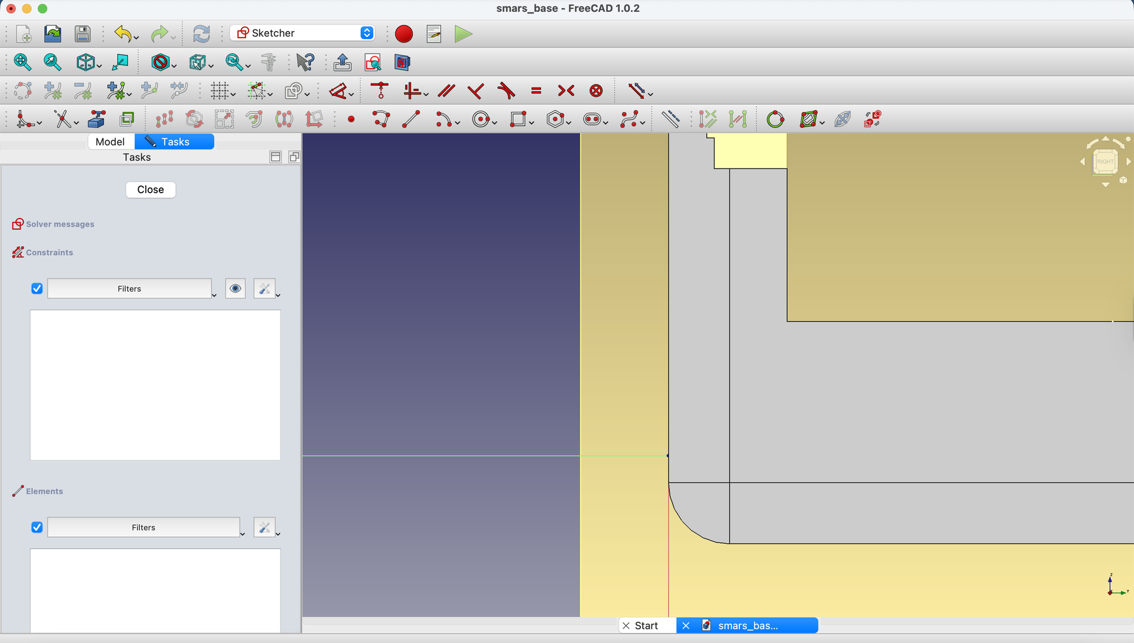The width and height of the screenshot is (1134, 643).
Task: Toggle snapping icon
Action: tap(256, 90)
